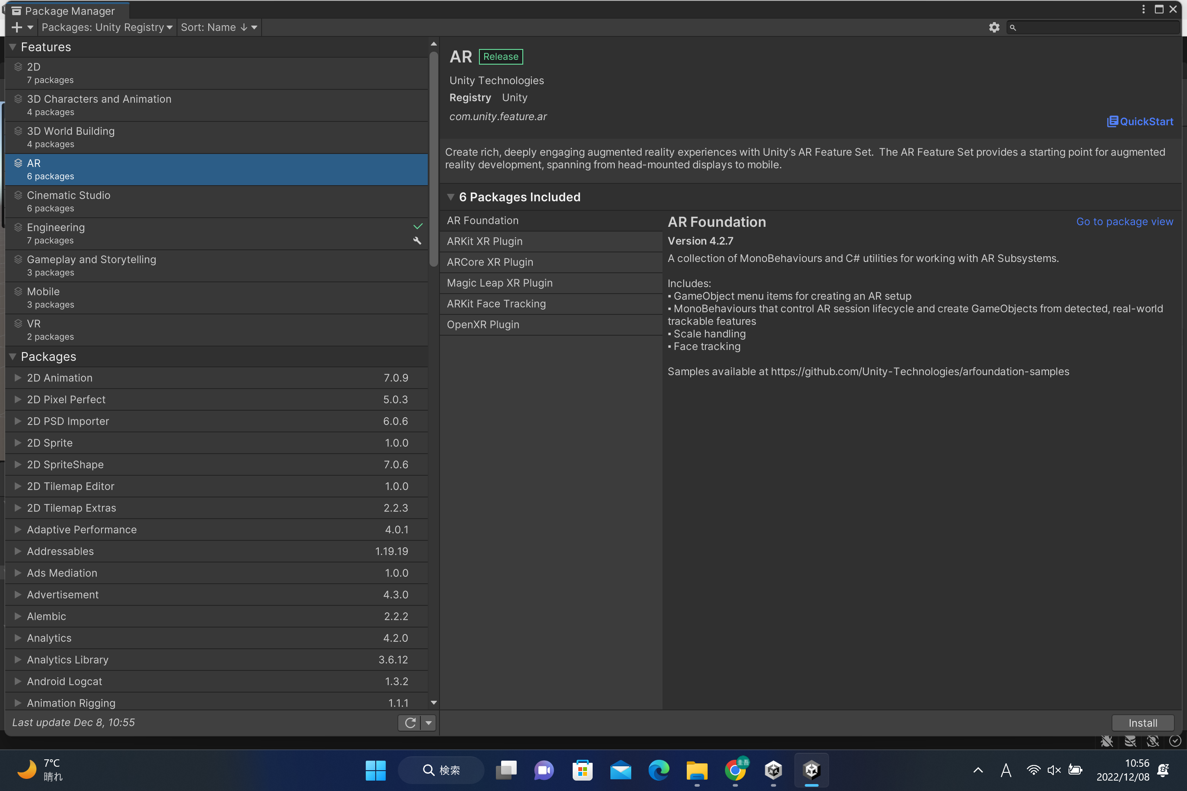The image size is (1187, 791).
Task: Open Google Chrome from the taskbar
Action: tap(735, 770)
